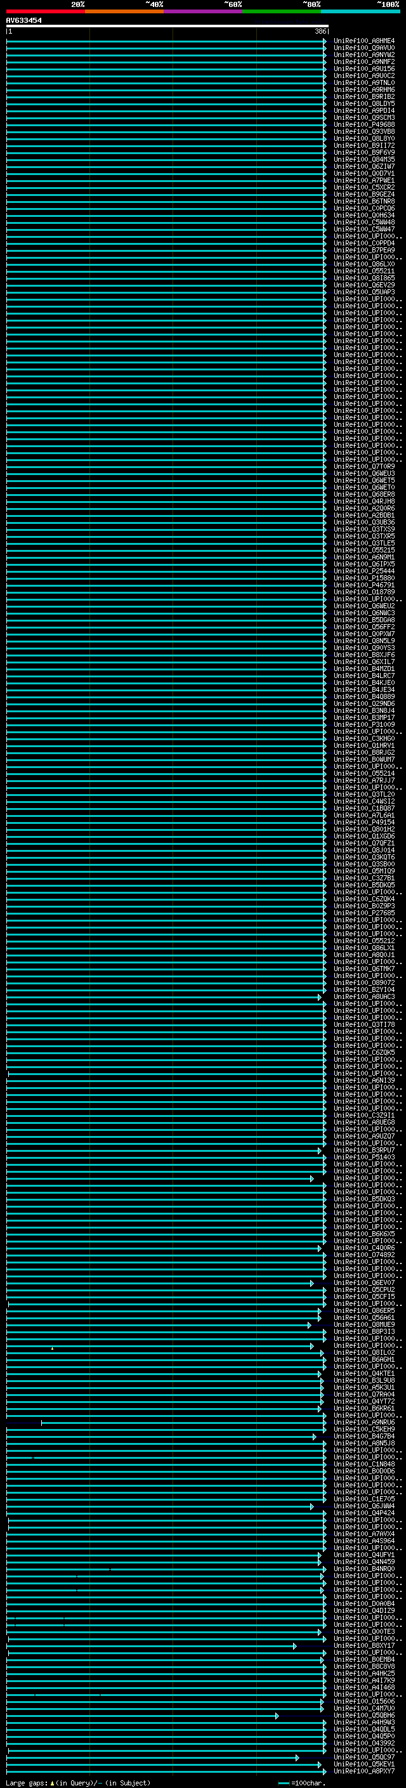The height and width of the screenshot is (1788, 406).
Task: Select the query name AV633454
Action: (x=23, y=20)
